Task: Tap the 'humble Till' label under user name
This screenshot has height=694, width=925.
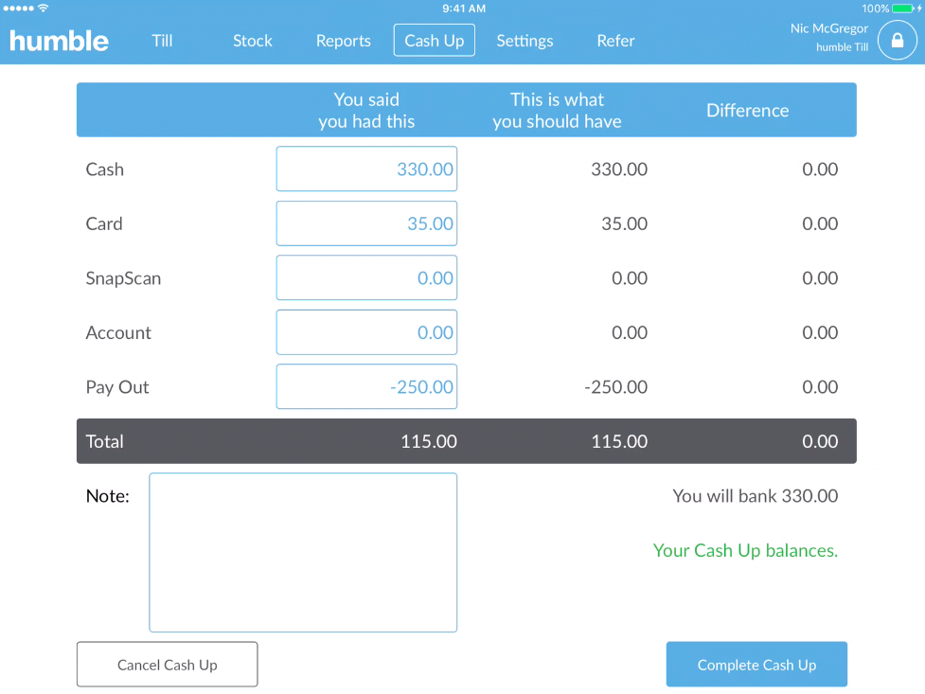Action: pyautogui.click(x=842, y=47)
